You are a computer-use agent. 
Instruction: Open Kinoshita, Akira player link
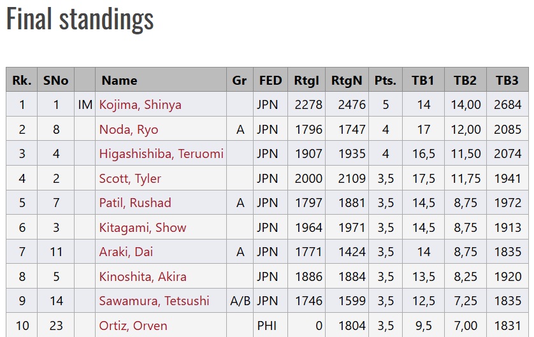pyautogui.click(x=142, y=276)
